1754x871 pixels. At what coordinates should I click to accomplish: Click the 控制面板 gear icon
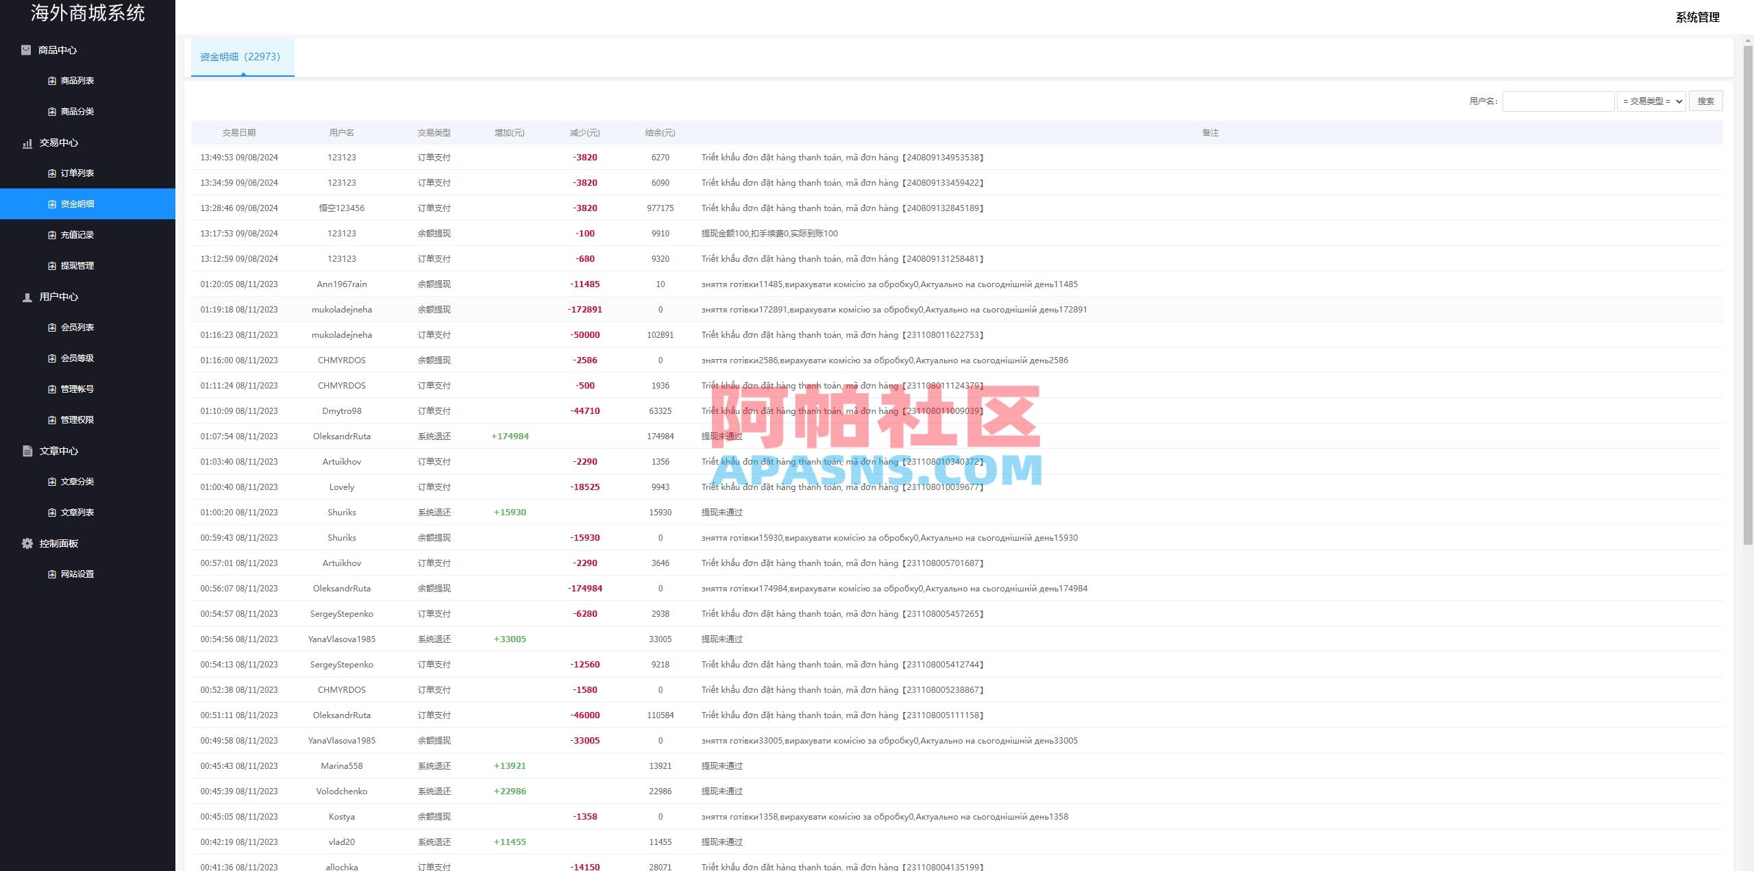(27, 543)
